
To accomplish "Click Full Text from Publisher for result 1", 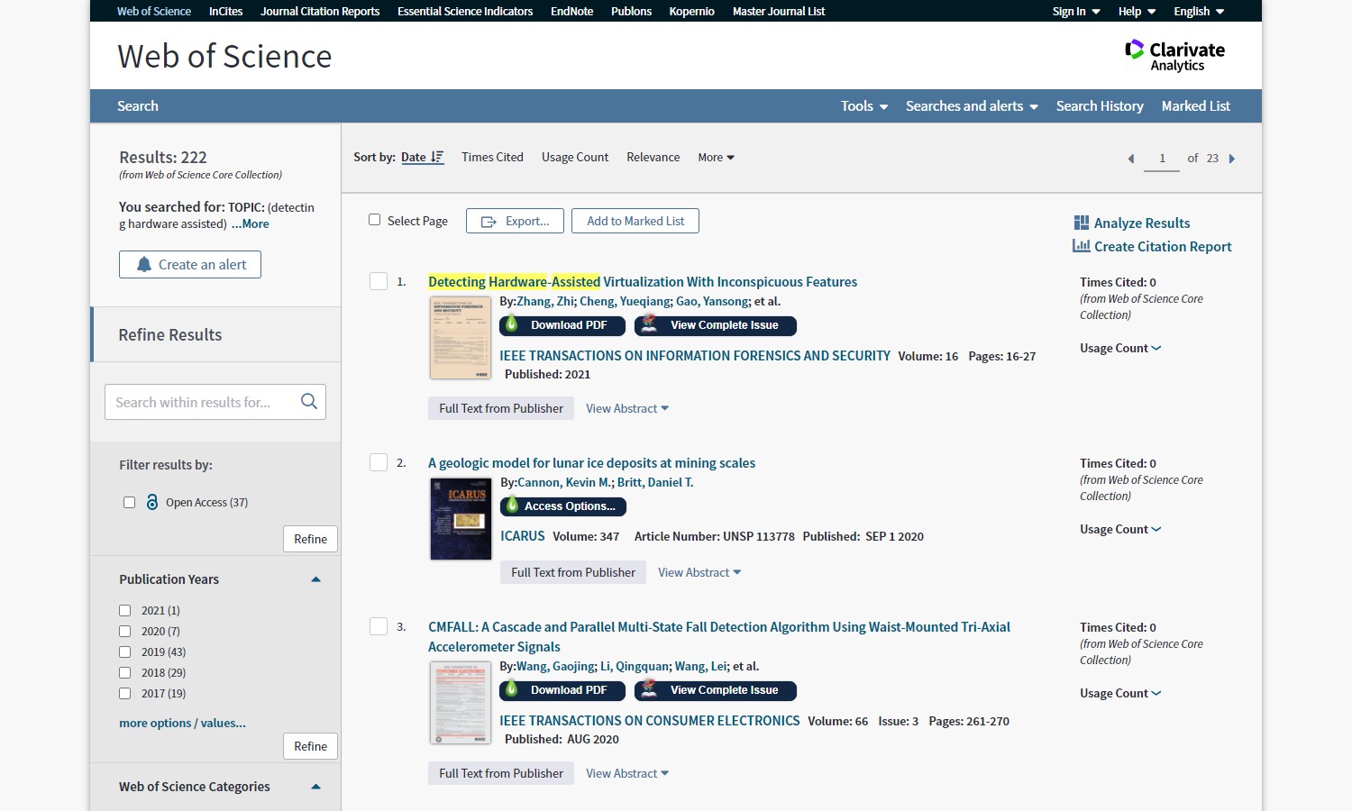I will click(x=501, y=408).
